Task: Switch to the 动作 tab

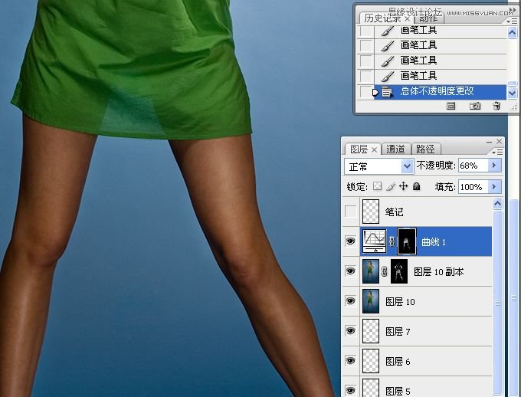Action: [x=428, y=18]
